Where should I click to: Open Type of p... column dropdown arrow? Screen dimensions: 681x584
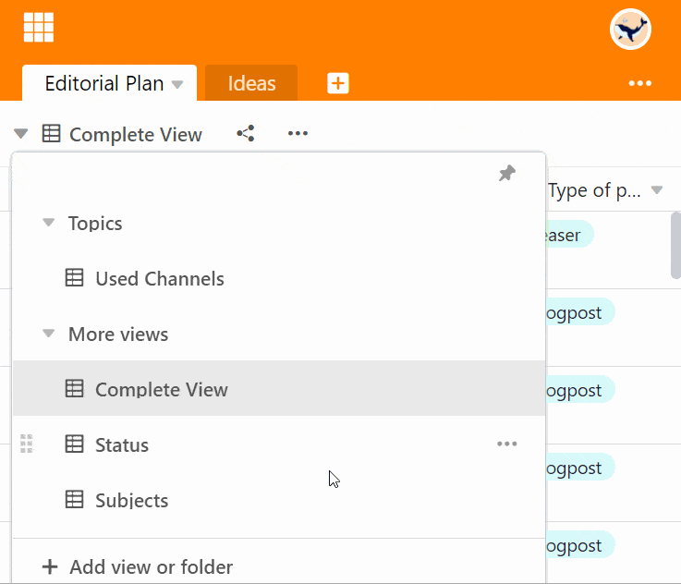point(657,191)
